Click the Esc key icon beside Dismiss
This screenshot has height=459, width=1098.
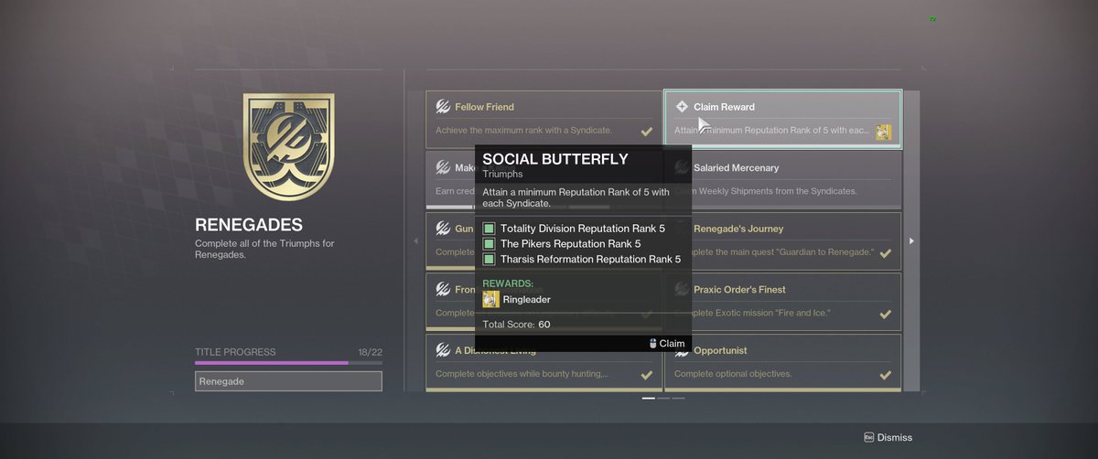[x=868, y=438]
